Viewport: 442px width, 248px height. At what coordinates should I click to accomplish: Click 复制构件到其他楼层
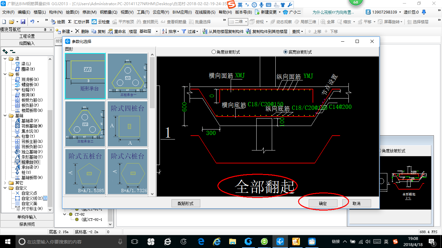coord(267,31)
